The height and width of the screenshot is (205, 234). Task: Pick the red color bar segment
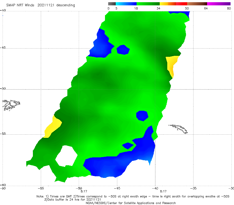pos(182,4)
